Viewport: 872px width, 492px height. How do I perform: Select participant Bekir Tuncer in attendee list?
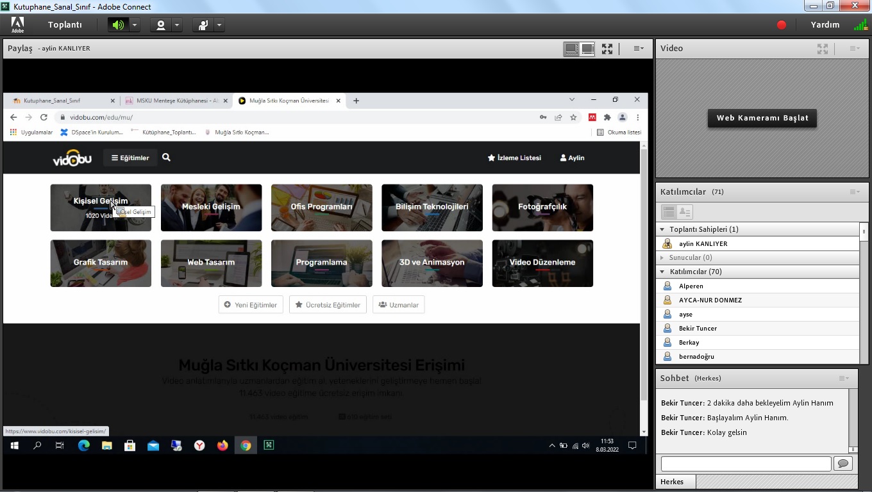click(x=758, y=328)
